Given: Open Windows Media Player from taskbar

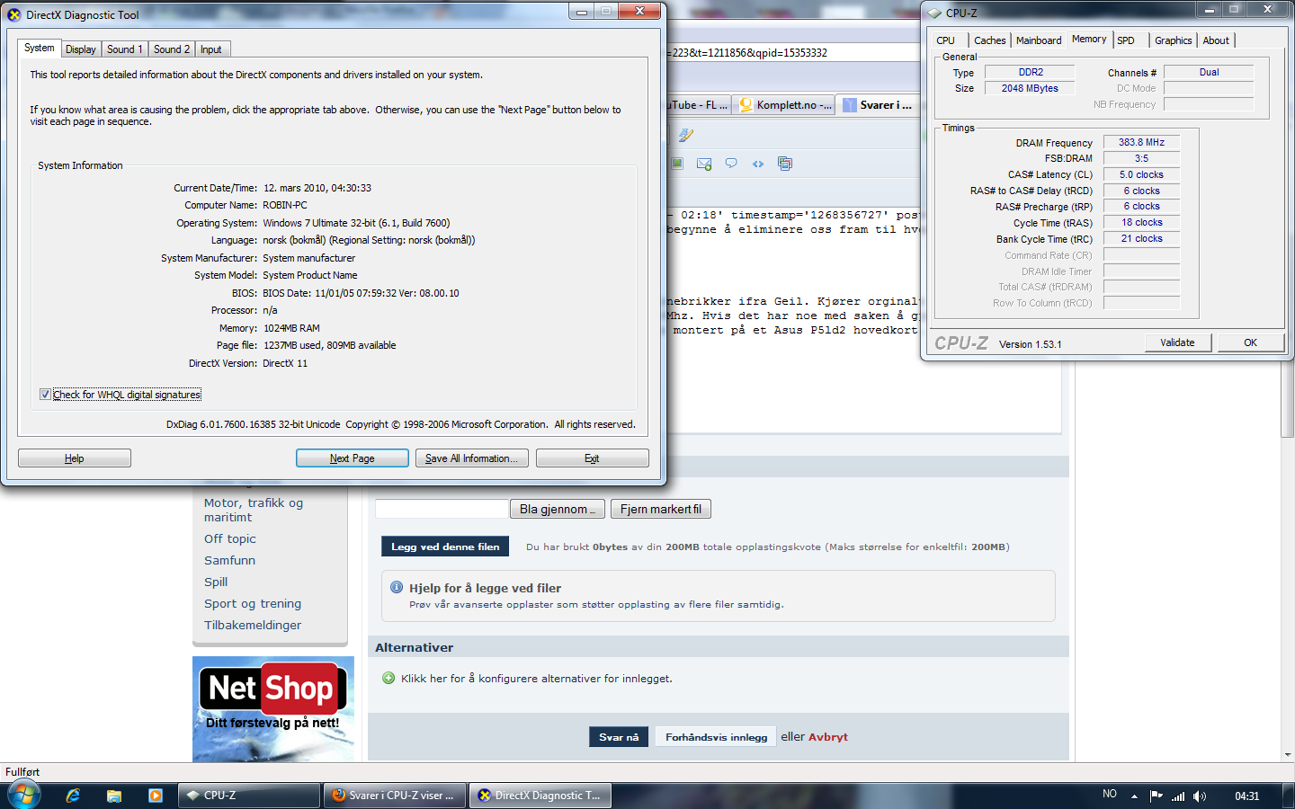Looking at the screenshot, I should tap(156, 796).
